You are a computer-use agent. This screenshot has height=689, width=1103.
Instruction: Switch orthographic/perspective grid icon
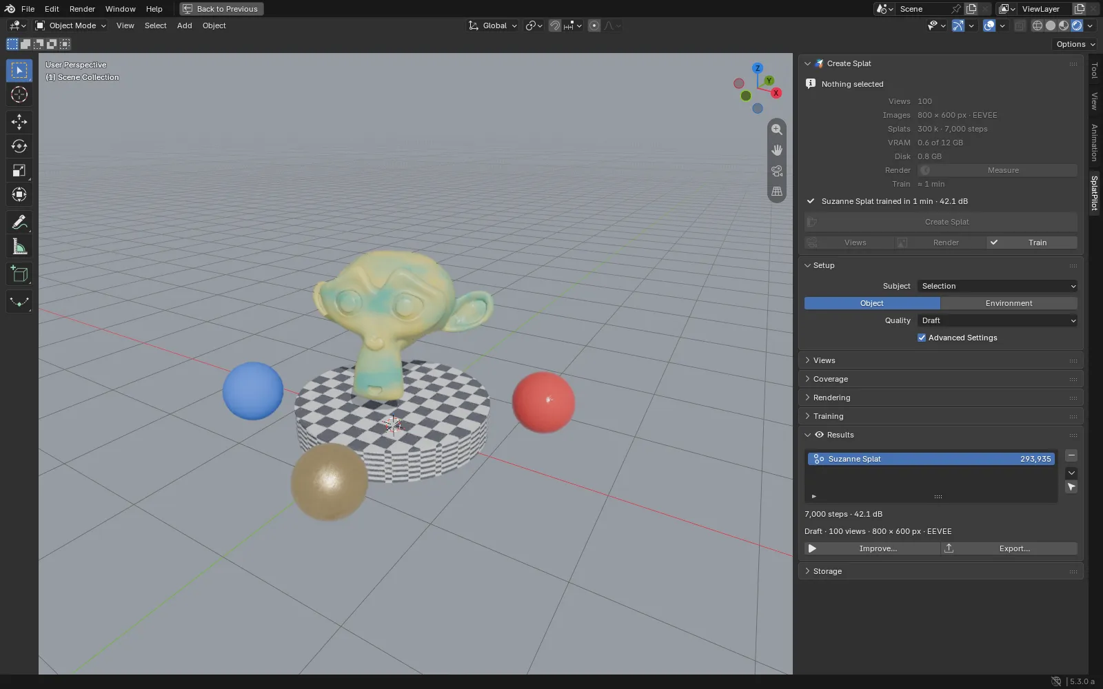[777, 192]
